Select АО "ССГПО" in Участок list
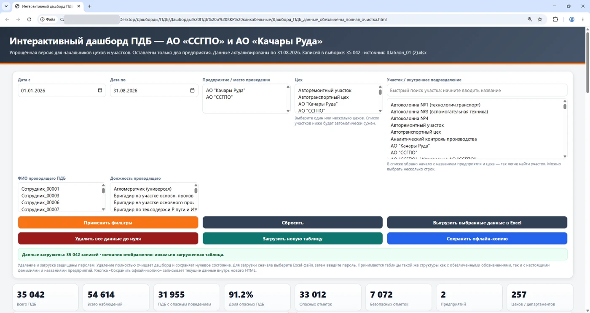Screen dimensions: 590x313 click(475, 152)
